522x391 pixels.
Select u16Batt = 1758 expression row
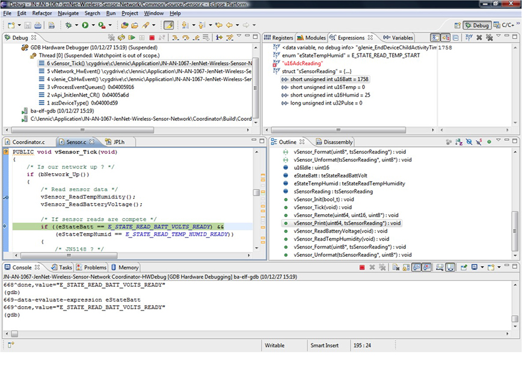tap(325, 79)
